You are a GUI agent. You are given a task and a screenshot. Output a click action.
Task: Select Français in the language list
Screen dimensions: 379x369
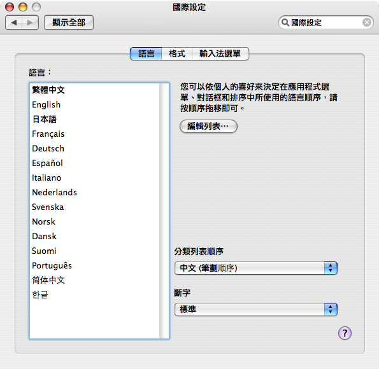pos(94,134)
